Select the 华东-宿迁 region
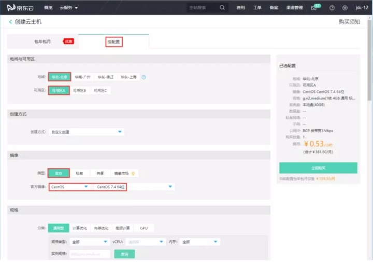 click(105, 77)
